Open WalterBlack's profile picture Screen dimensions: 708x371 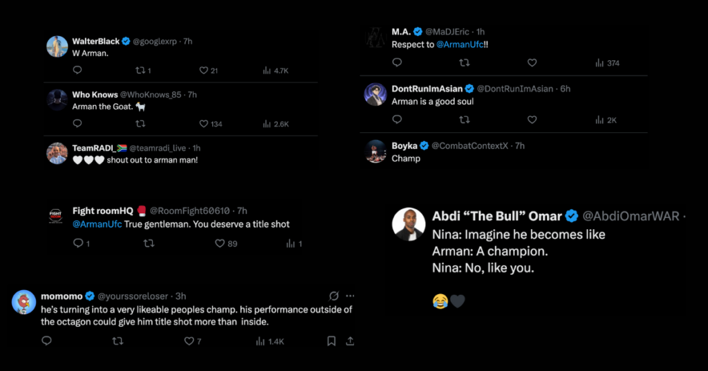pos(57,46)
